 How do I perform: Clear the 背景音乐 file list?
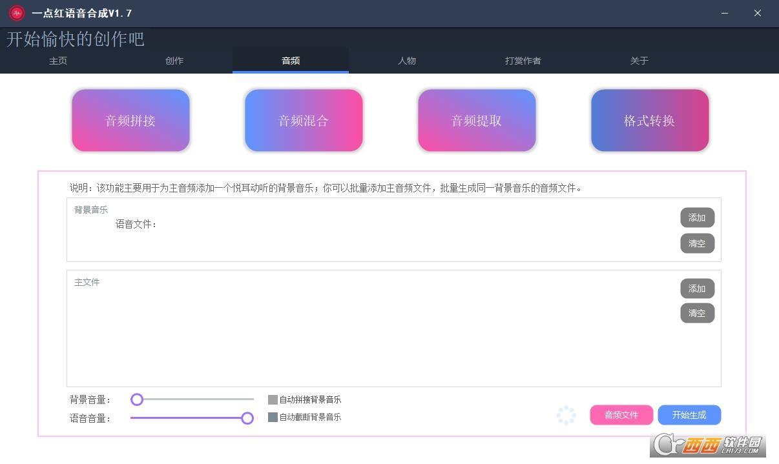coord(697,243)
